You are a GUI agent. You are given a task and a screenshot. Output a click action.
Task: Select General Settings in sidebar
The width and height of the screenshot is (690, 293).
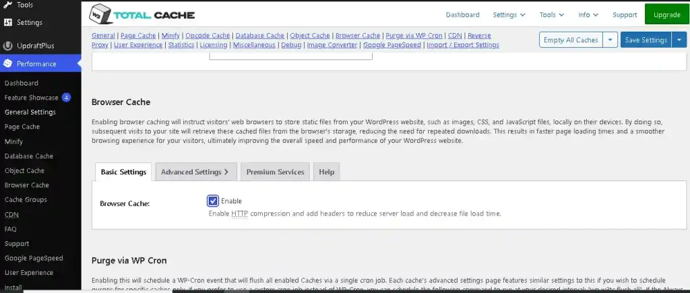tap(30, 112)
